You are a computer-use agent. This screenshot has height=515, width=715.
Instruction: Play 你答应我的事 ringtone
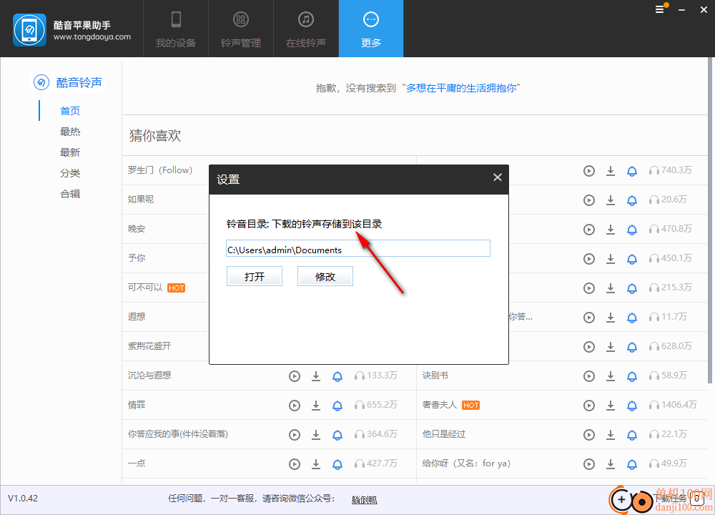click(295, 435)
